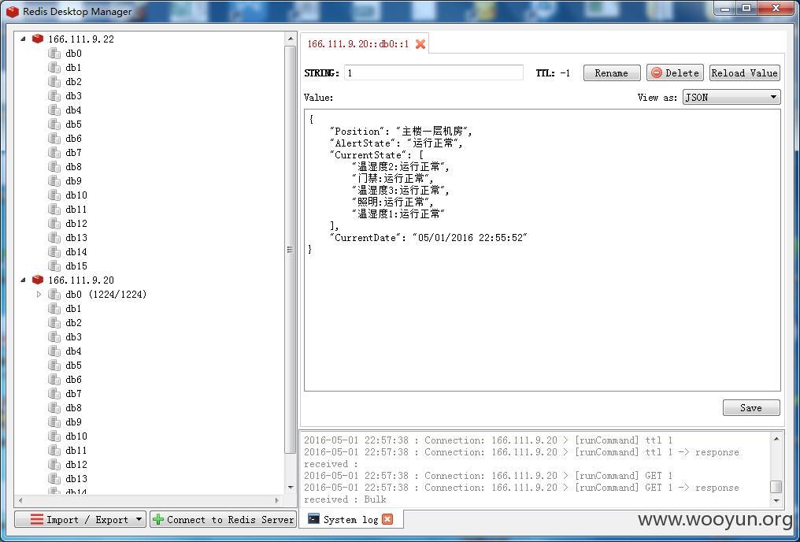Click the Reload Value button

coord(744,72)
